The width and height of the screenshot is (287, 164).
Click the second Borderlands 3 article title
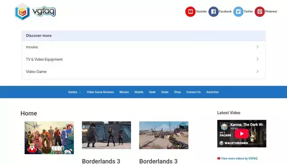pyautogui.click(x=158, y=161)
